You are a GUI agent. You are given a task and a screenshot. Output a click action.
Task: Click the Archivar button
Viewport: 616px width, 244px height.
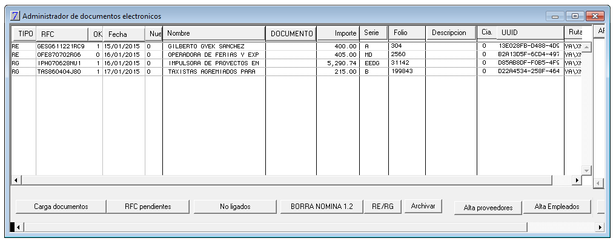coord(423,205)
